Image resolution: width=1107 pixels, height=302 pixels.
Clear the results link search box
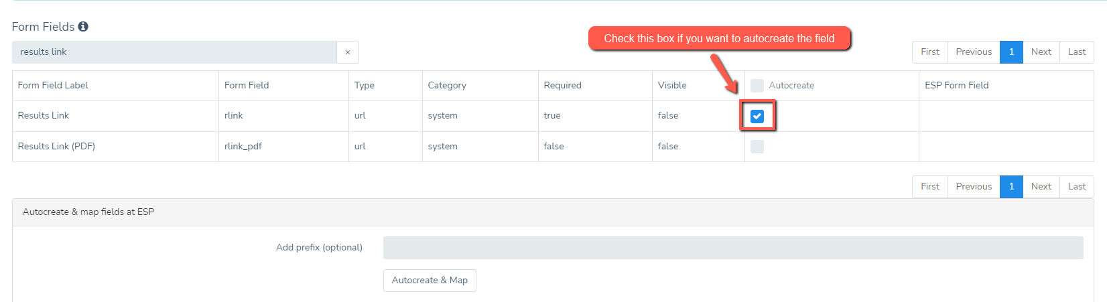pyautogui.click(x=347, y=52)
